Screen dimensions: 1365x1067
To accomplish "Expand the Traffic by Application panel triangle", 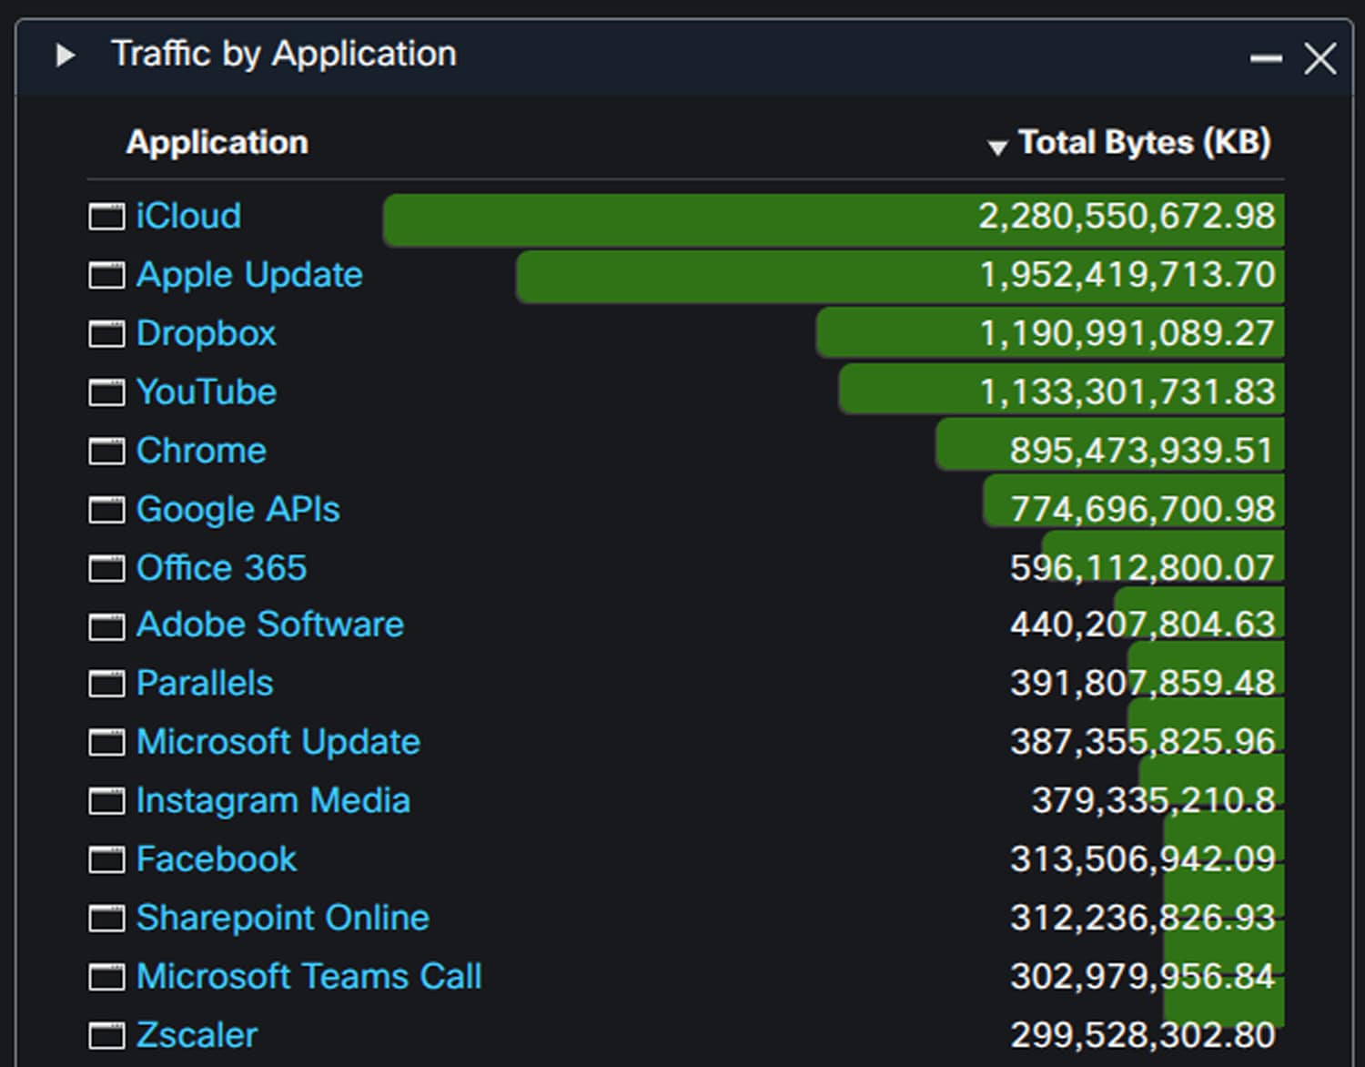I will (x=65, y=56).
